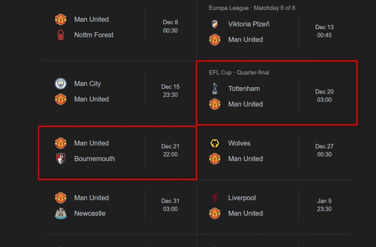The image size is (376, 247).
Task: Click the Europa League Matchday 6 label
Action: click(252, 8)
